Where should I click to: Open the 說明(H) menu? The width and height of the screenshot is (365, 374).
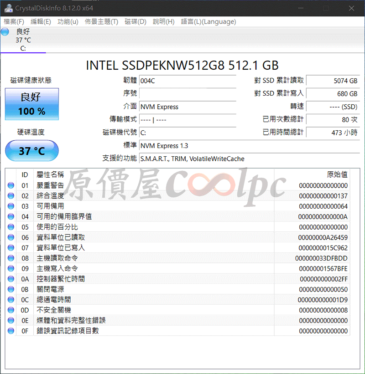[164, 22]
